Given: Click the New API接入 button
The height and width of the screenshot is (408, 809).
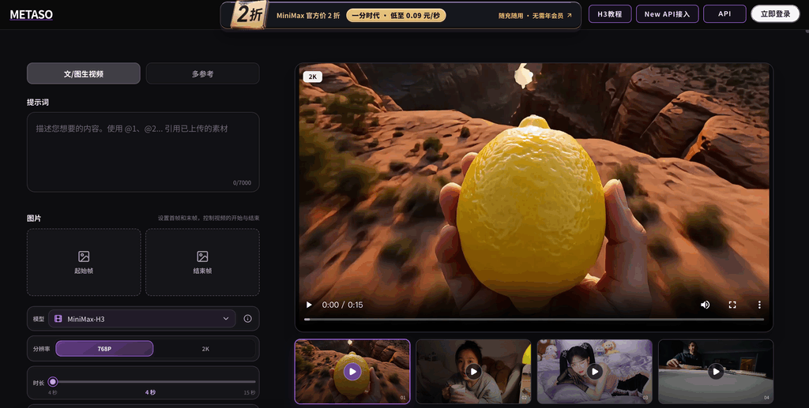Looking at the screenshot, I should click(667, 14).
